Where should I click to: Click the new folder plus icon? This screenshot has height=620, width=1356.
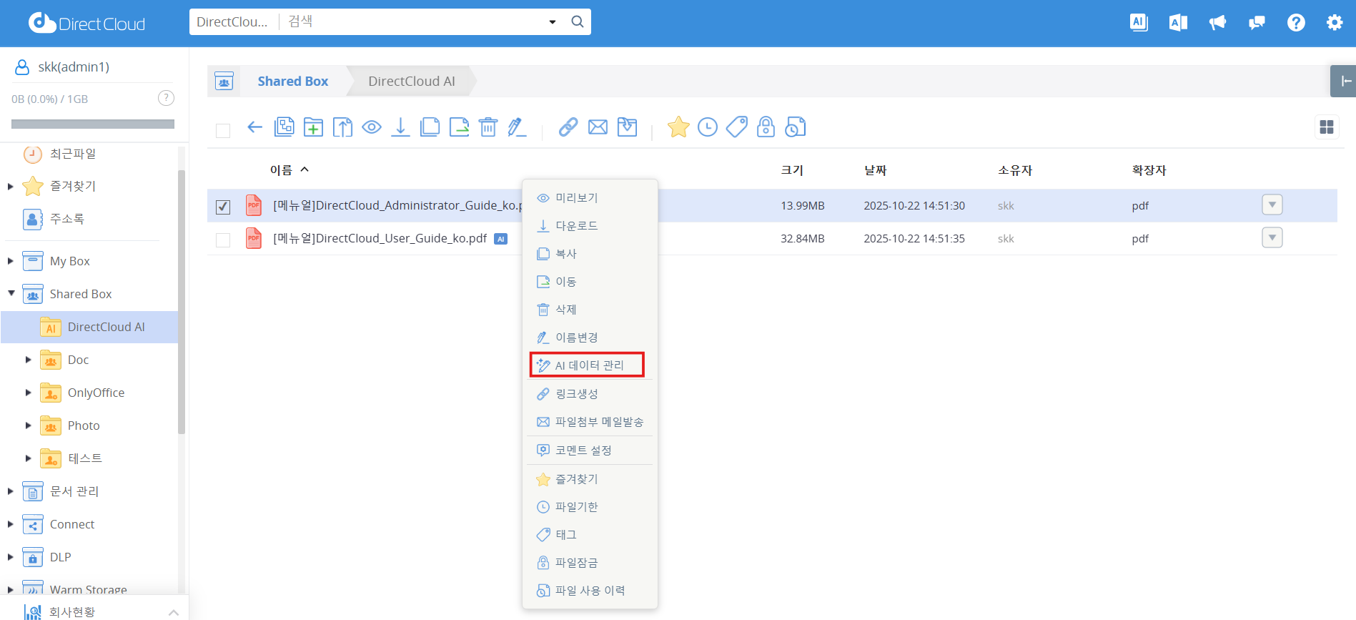click(x=313, y=127)
